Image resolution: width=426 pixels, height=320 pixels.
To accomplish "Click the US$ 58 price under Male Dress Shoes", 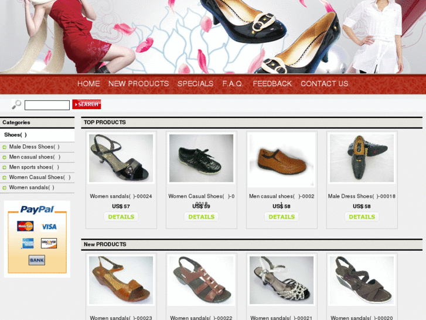I will [x=362, y=207].
